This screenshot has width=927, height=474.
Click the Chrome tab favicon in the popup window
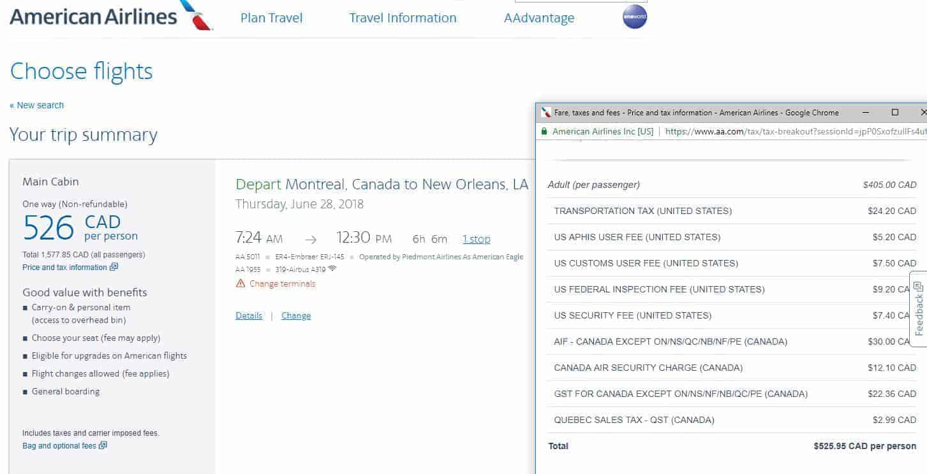tap(547, 112)
